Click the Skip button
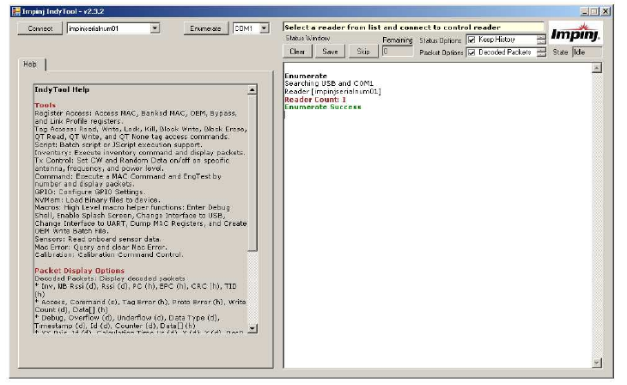 363,52
